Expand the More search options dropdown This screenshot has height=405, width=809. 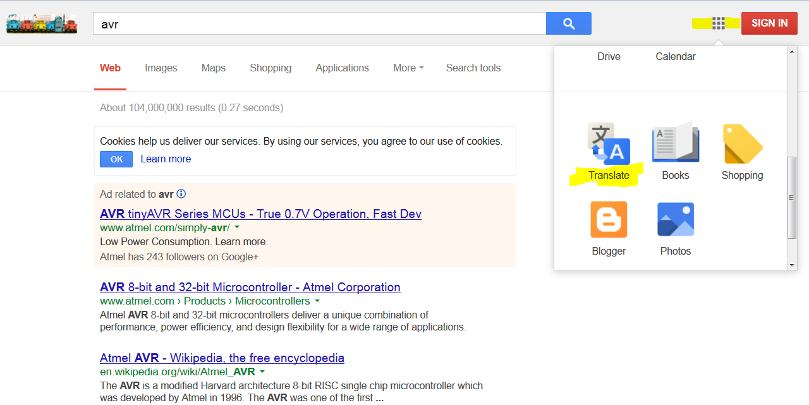coord(408,68)
